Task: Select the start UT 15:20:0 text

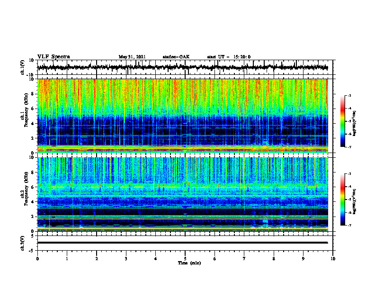Action: click(229, 57)
